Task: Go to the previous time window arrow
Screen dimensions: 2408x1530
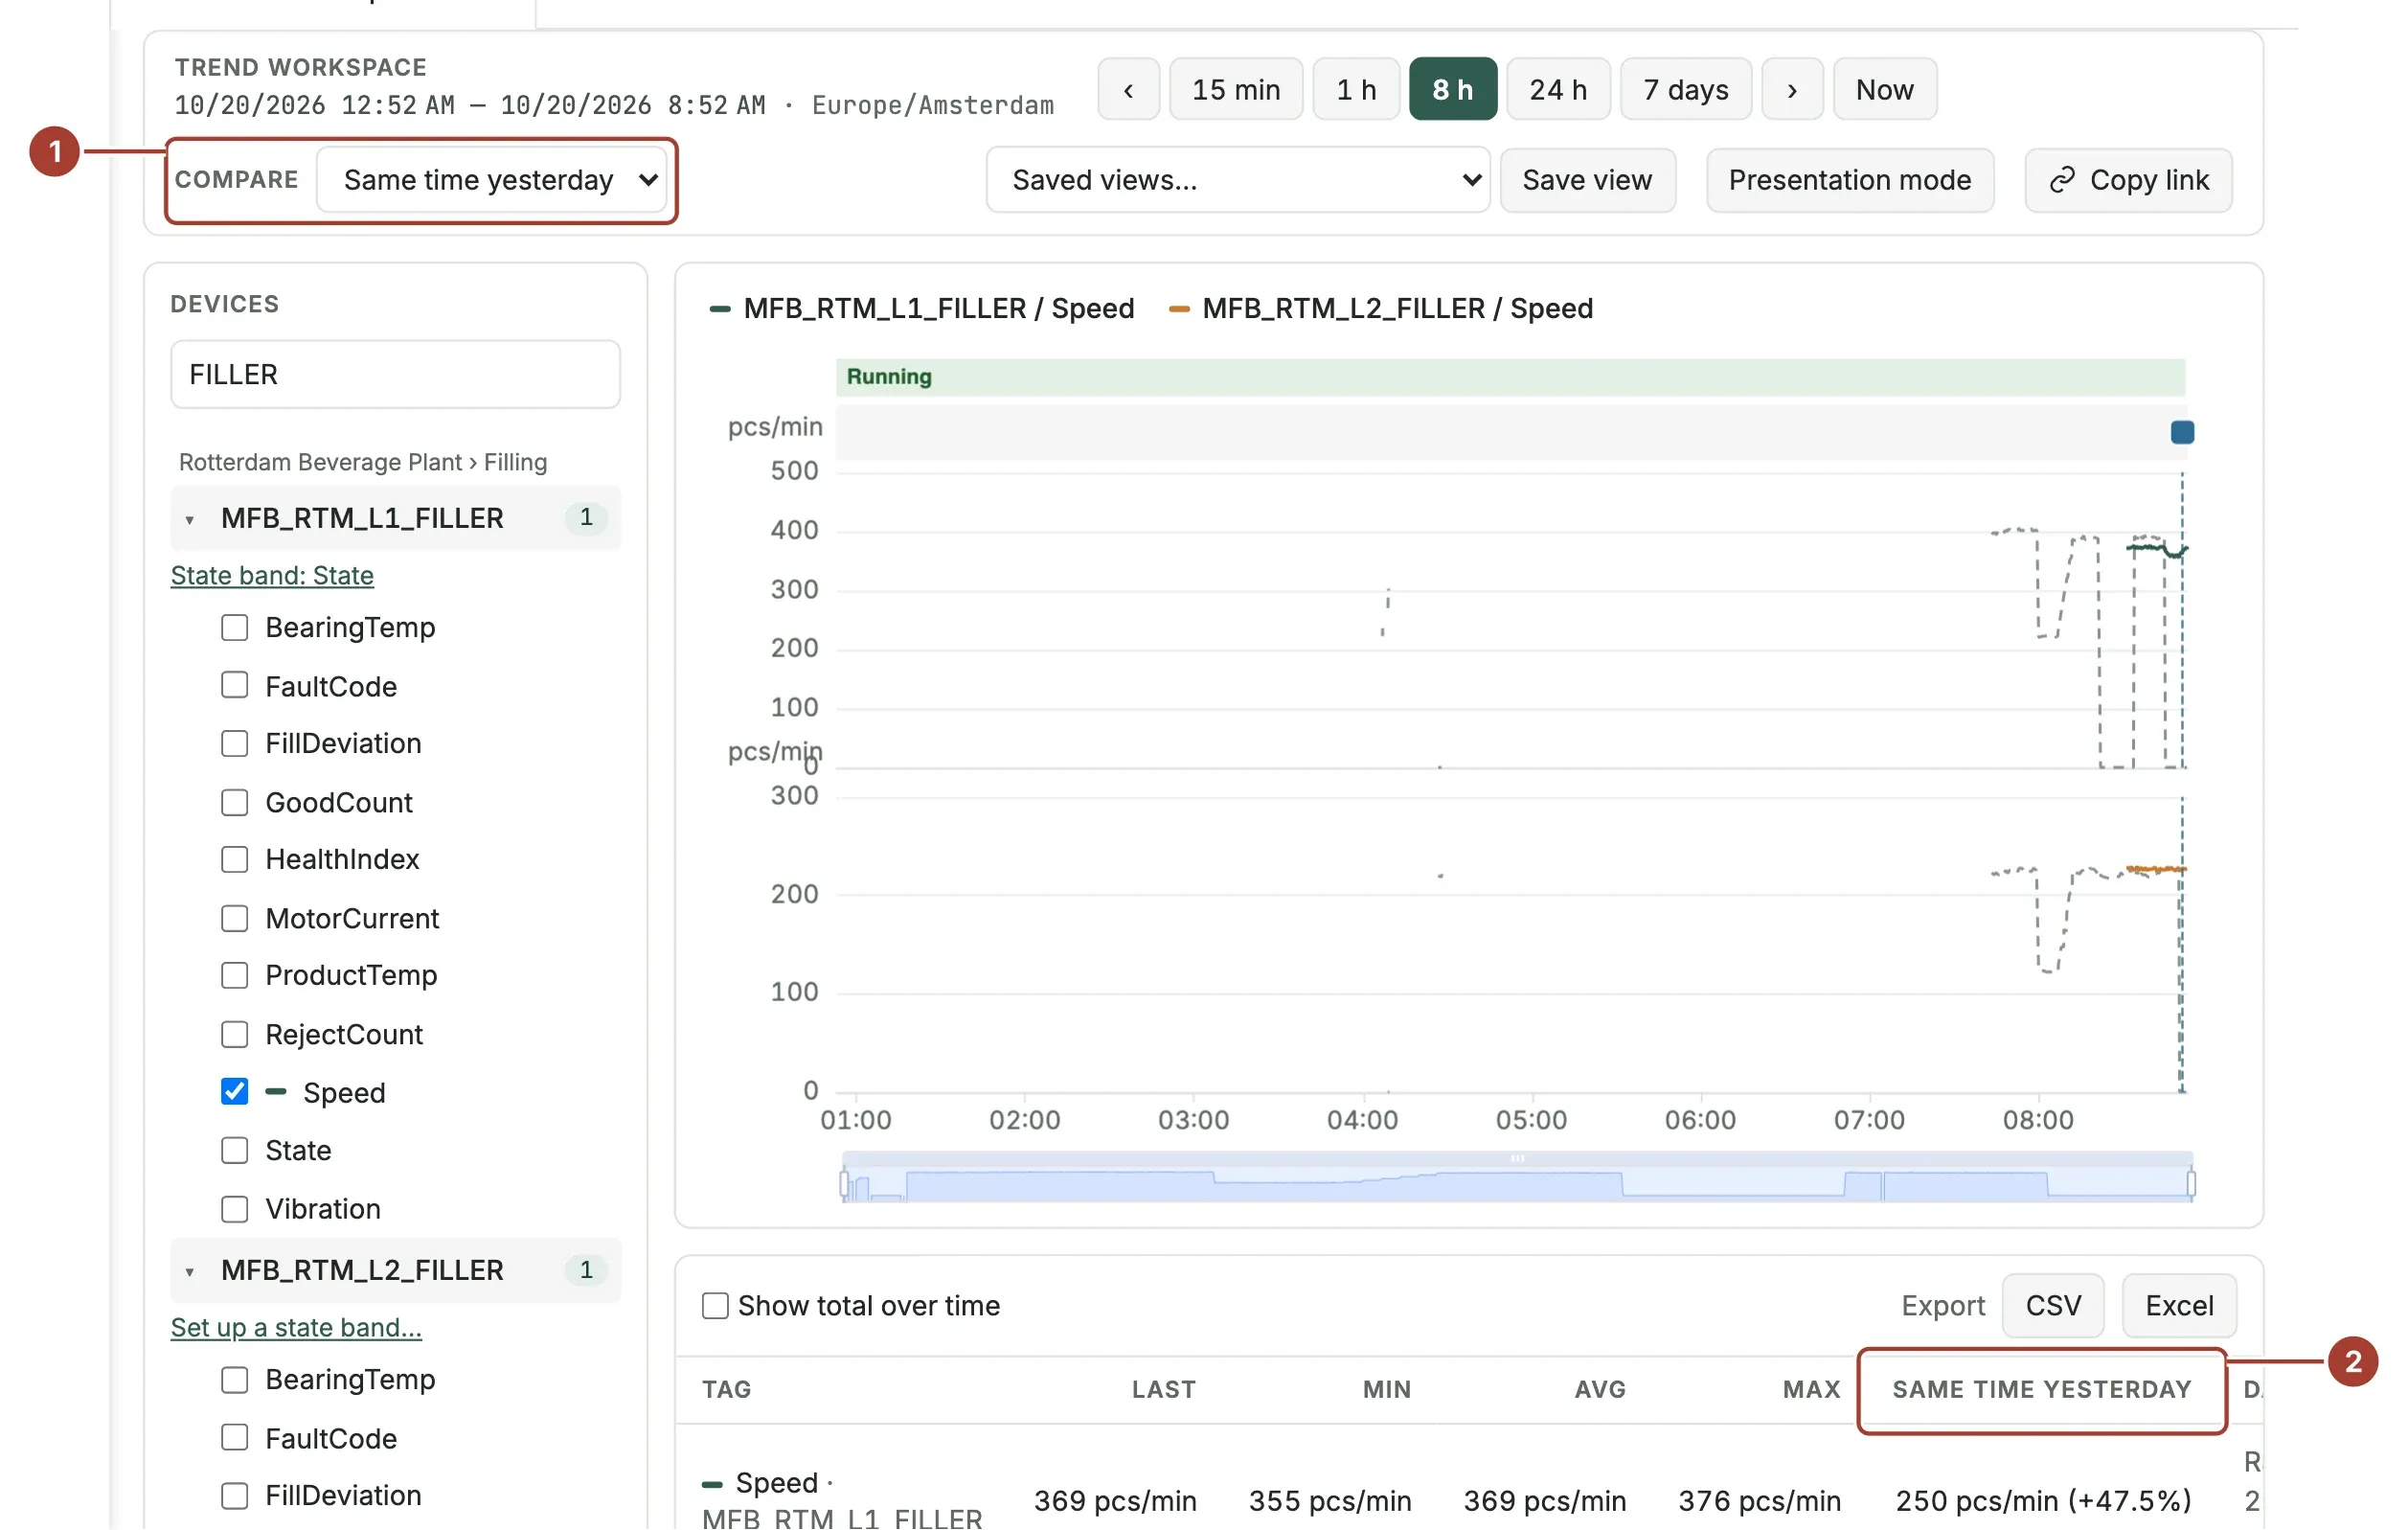Action: pyautogui.click(x=1128, y=89)
